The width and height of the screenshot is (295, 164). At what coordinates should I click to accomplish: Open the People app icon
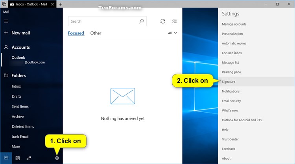(29, 158)
